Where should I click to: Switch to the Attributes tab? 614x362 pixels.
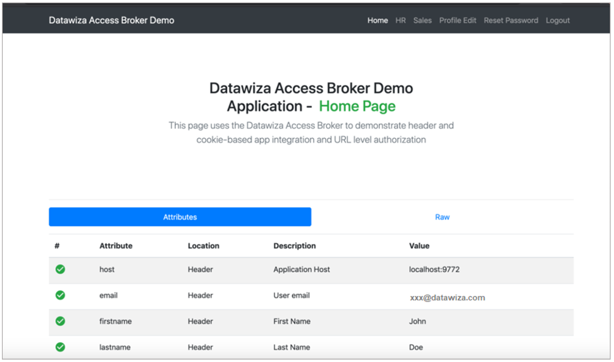[x=180, y=217]
